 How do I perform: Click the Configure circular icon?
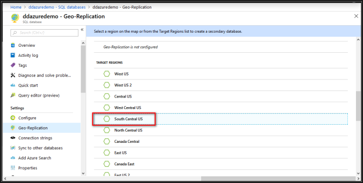point(13,118)
